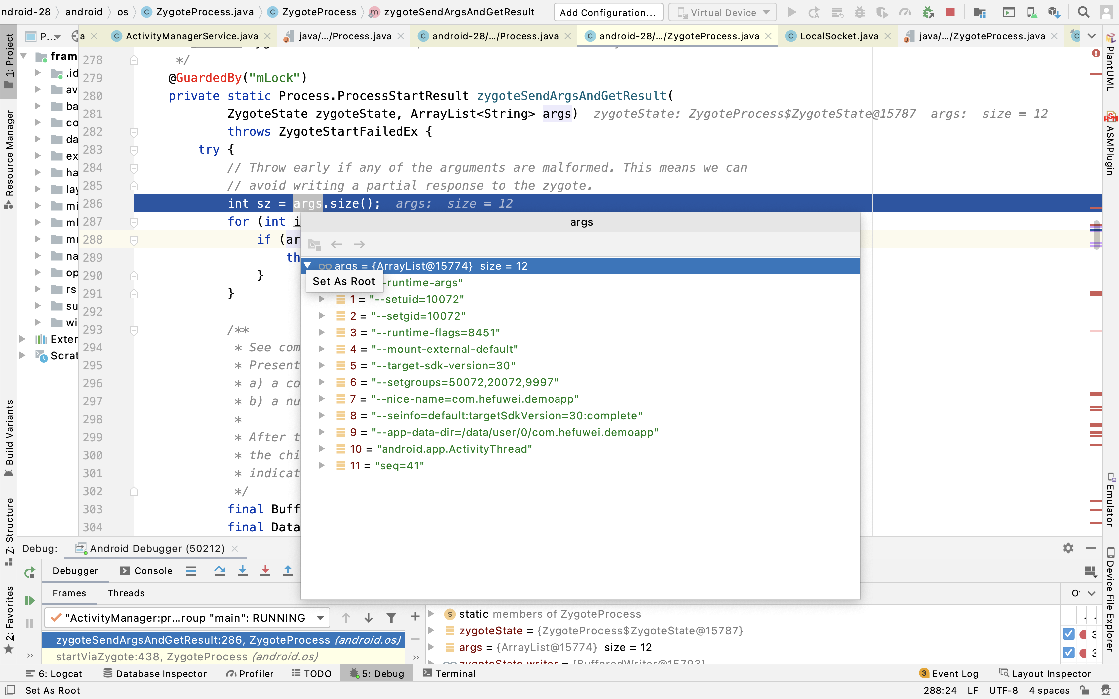The width and height of the screenshot is (1119, 699).
Task: Open the Profiler tool window
Action: pyautogui.click(x=250, y=674)
